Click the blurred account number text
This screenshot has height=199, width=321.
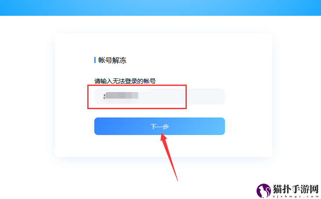[x=121, y=96]
